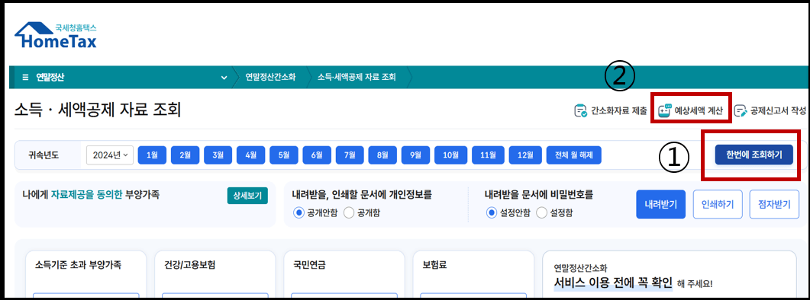Click the 공제신고서 작성 pencil icon
Screen dimensions: 810x300
(741, 110)
